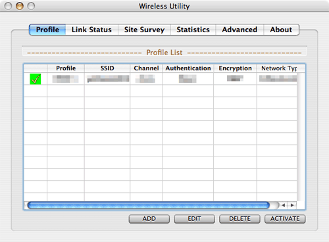Select the Profile tab
This screenshot has height=242, width=329.
(x=47, y=30)
